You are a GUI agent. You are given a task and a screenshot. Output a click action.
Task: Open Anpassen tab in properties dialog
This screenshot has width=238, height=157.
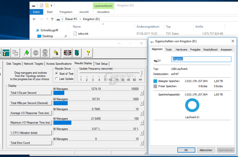(x=226, y=50)
